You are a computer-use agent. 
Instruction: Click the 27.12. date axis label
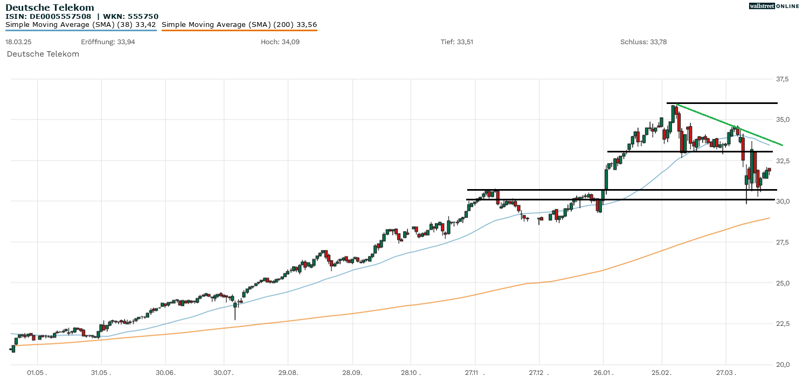click(x=539, y=372)
